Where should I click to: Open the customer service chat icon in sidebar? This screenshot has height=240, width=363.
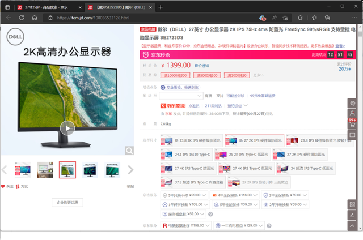tap(352, 103)
